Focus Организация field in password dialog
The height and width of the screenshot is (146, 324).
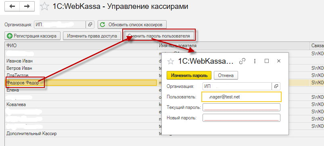pos(237,86)
